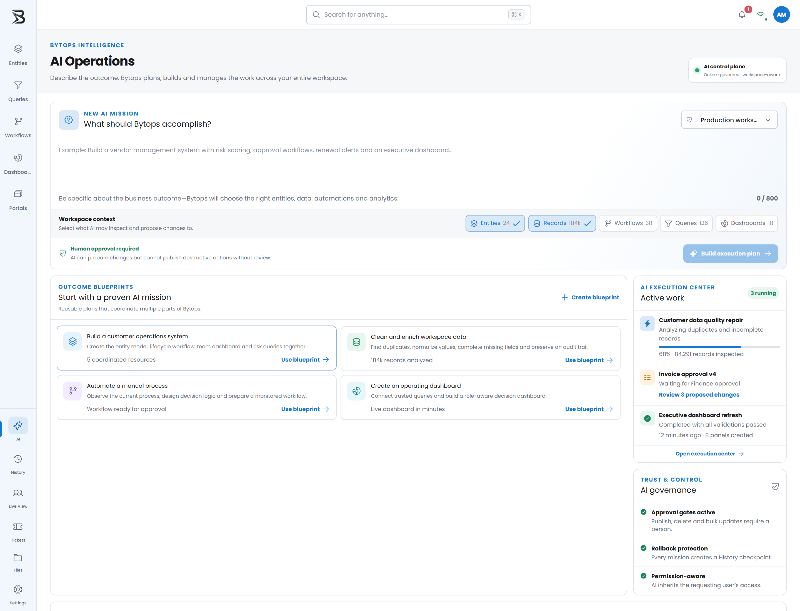Focus the Search for anything field

click(418, 14)
